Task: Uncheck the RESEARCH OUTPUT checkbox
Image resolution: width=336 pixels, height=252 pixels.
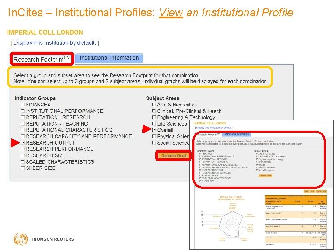Action: [x=23, y=143]
